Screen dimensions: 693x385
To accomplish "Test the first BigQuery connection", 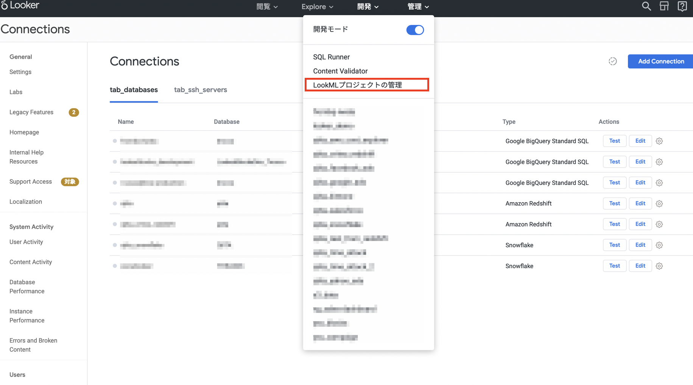I will click(614, 141).
